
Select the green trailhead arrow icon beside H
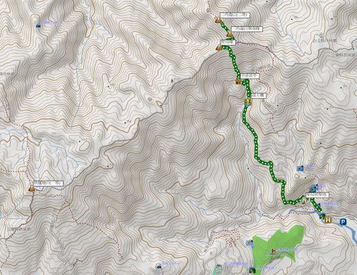click(x=322, y=216)
